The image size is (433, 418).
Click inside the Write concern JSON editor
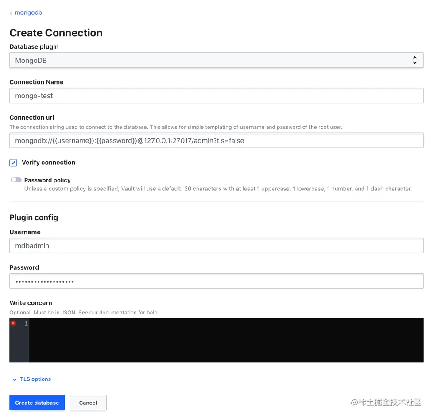[x=226, y=340]
